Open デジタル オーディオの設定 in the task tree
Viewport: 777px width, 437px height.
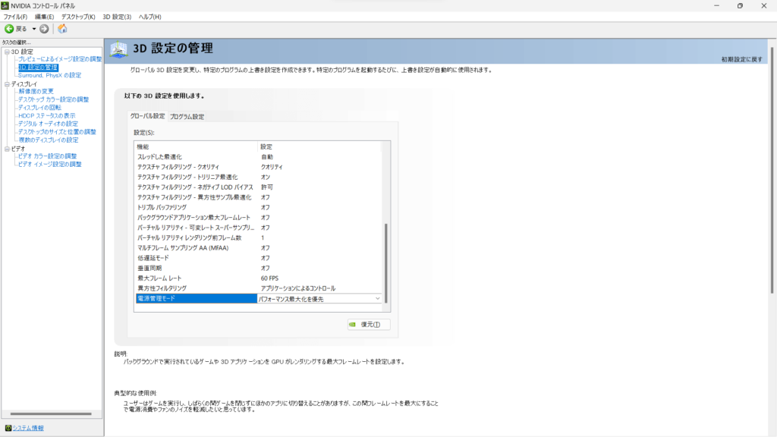point(48,124)
